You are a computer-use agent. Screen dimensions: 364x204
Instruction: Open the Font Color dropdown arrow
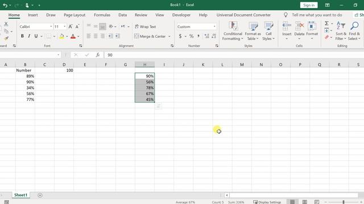point(78,36)
